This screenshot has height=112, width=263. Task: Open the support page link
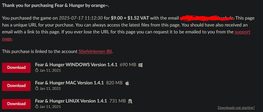(242, 32)
